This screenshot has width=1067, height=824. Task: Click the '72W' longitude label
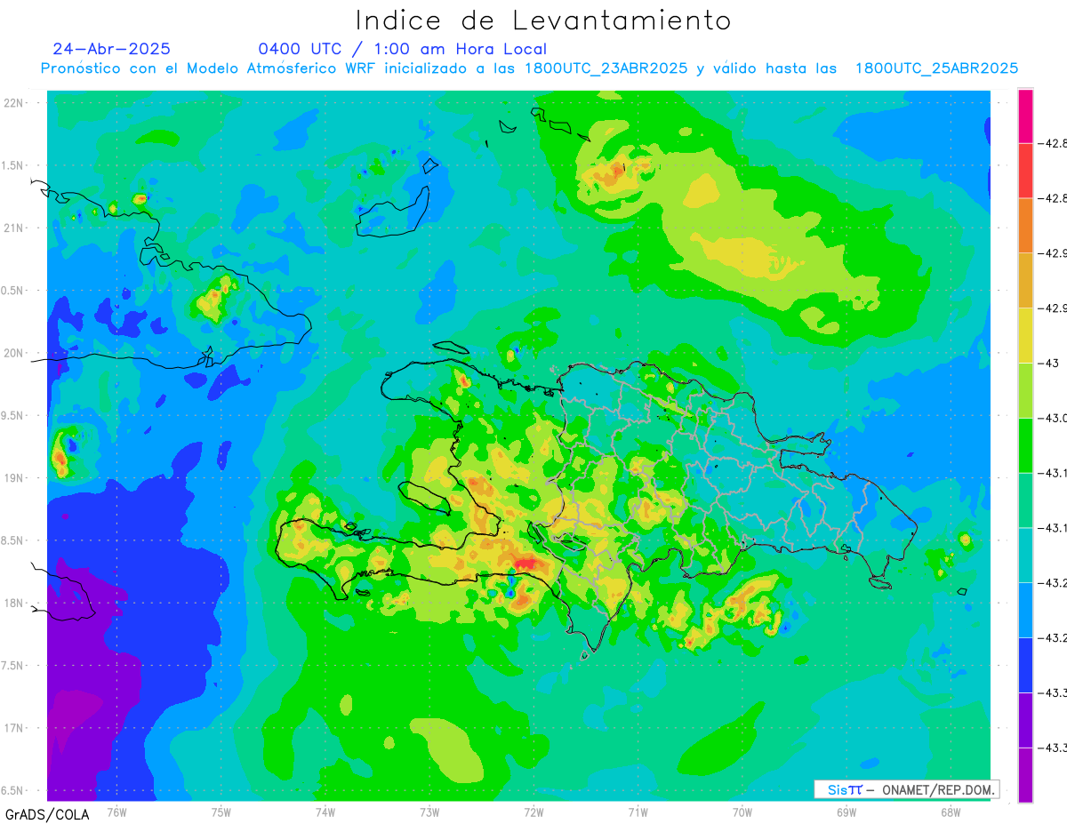click(533, 812)
